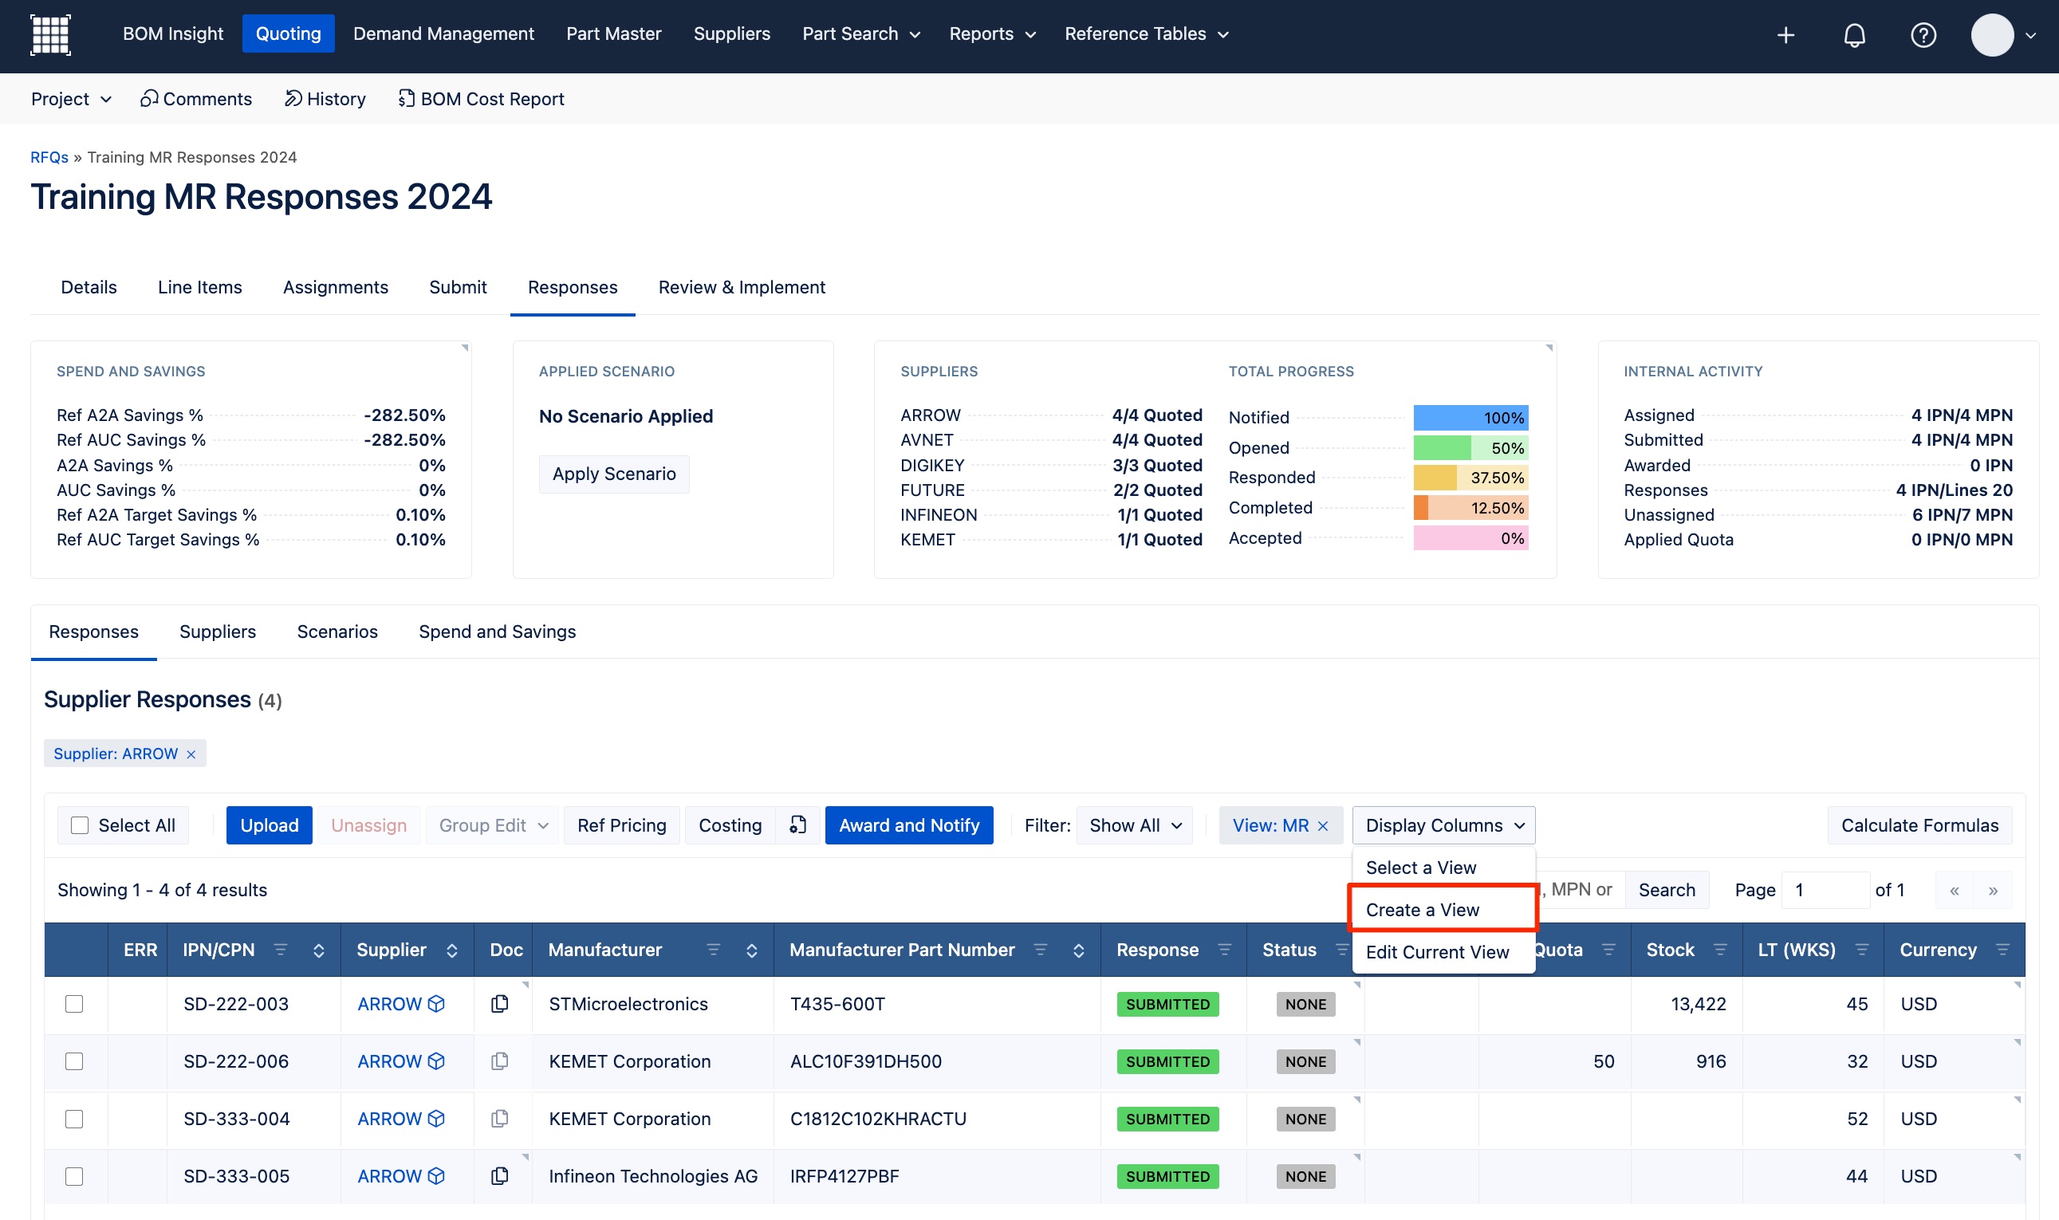Switch to the Scenarios tab
This screenshot has width=2059, height=1220.
[337, 632]
